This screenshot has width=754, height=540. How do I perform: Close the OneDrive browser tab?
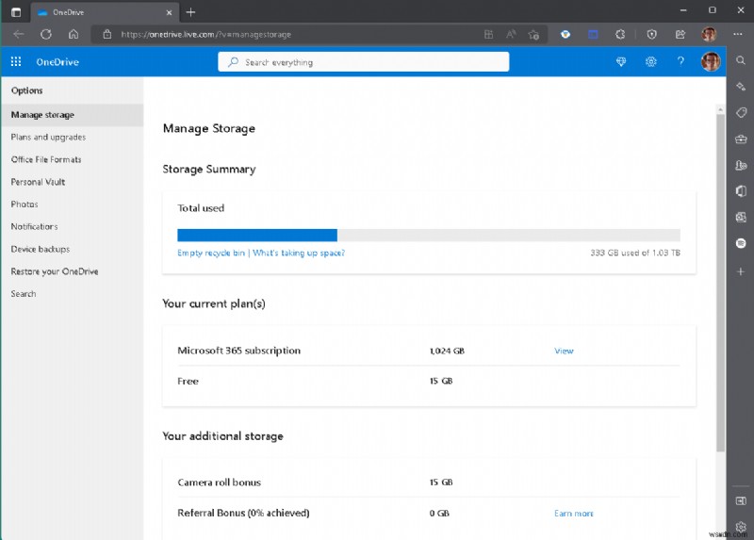point(169,12)
